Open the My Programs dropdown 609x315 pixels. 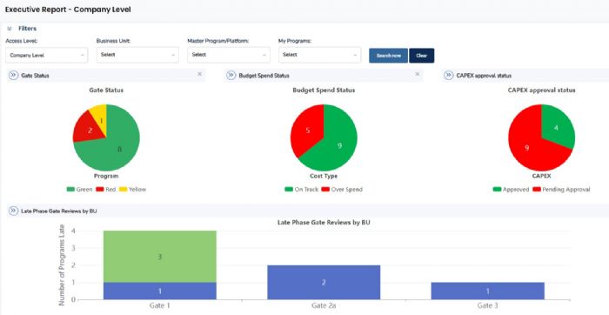point(319,55)
